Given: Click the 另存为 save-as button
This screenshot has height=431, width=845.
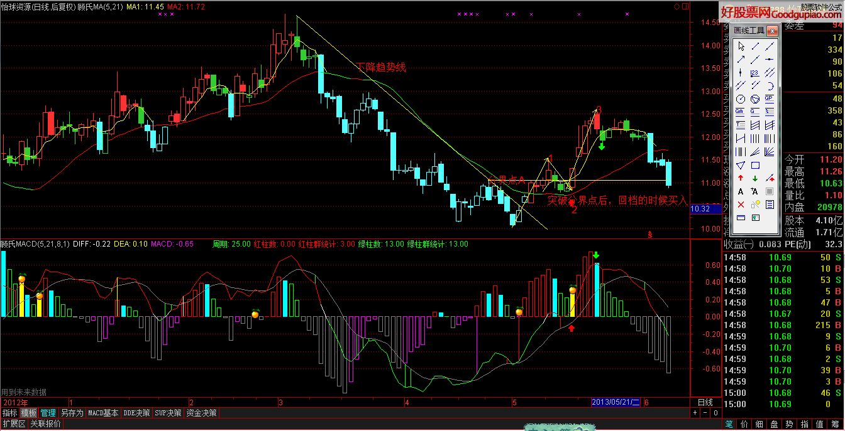Looking at the screenshot, I should pyautogui.click(x=72, y=413).
